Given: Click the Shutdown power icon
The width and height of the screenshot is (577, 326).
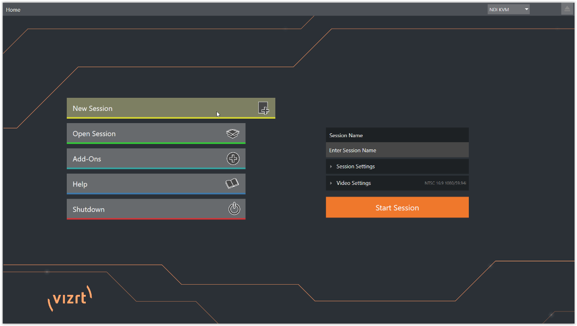Looking at the screenshot, I should [234, 208].
